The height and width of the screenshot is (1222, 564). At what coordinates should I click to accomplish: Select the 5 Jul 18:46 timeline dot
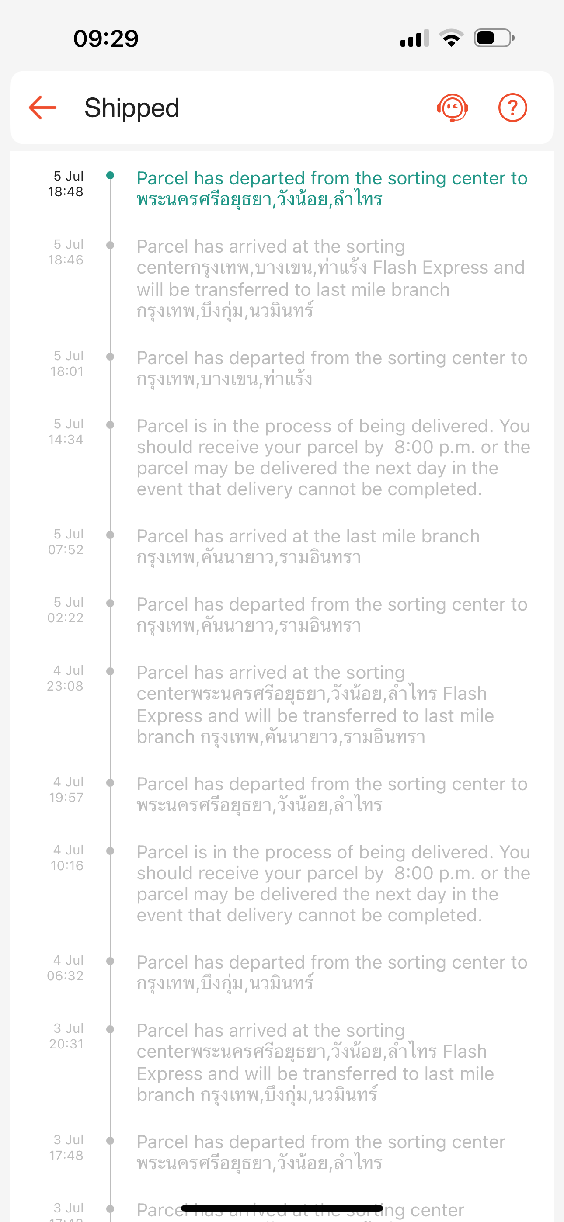[110, 245]
